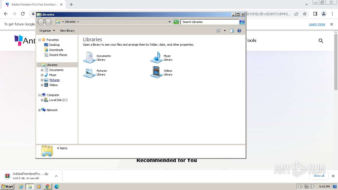338x190 pixels.
Task: Click volume speaker tray icon
Action: tap(300, 187)
